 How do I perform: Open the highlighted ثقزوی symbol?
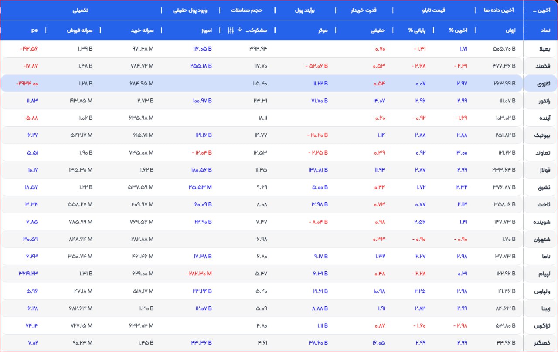click(x=542, y=83)
